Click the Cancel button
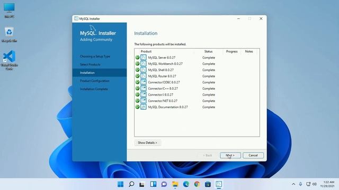This screenshot has width=339, height=190. pos(253,155)
